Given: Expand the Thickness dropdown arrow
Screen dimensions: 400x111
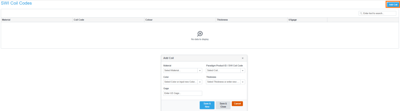Looking at the screenshot, I should point(243,82).
